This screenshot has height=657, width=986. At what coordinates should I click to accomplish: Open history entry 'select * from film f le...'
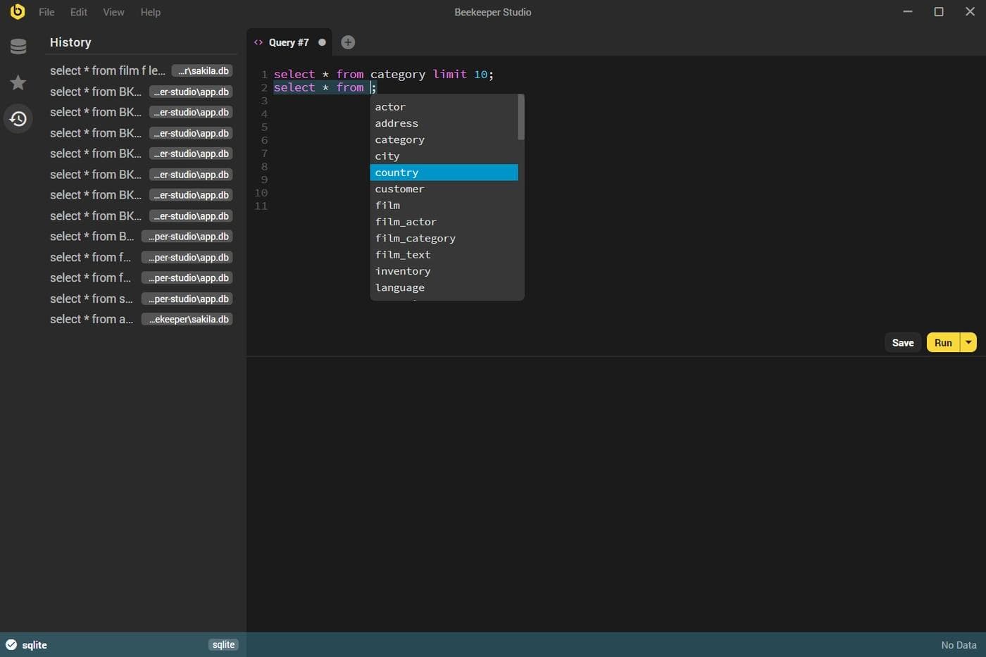[108, 70]
